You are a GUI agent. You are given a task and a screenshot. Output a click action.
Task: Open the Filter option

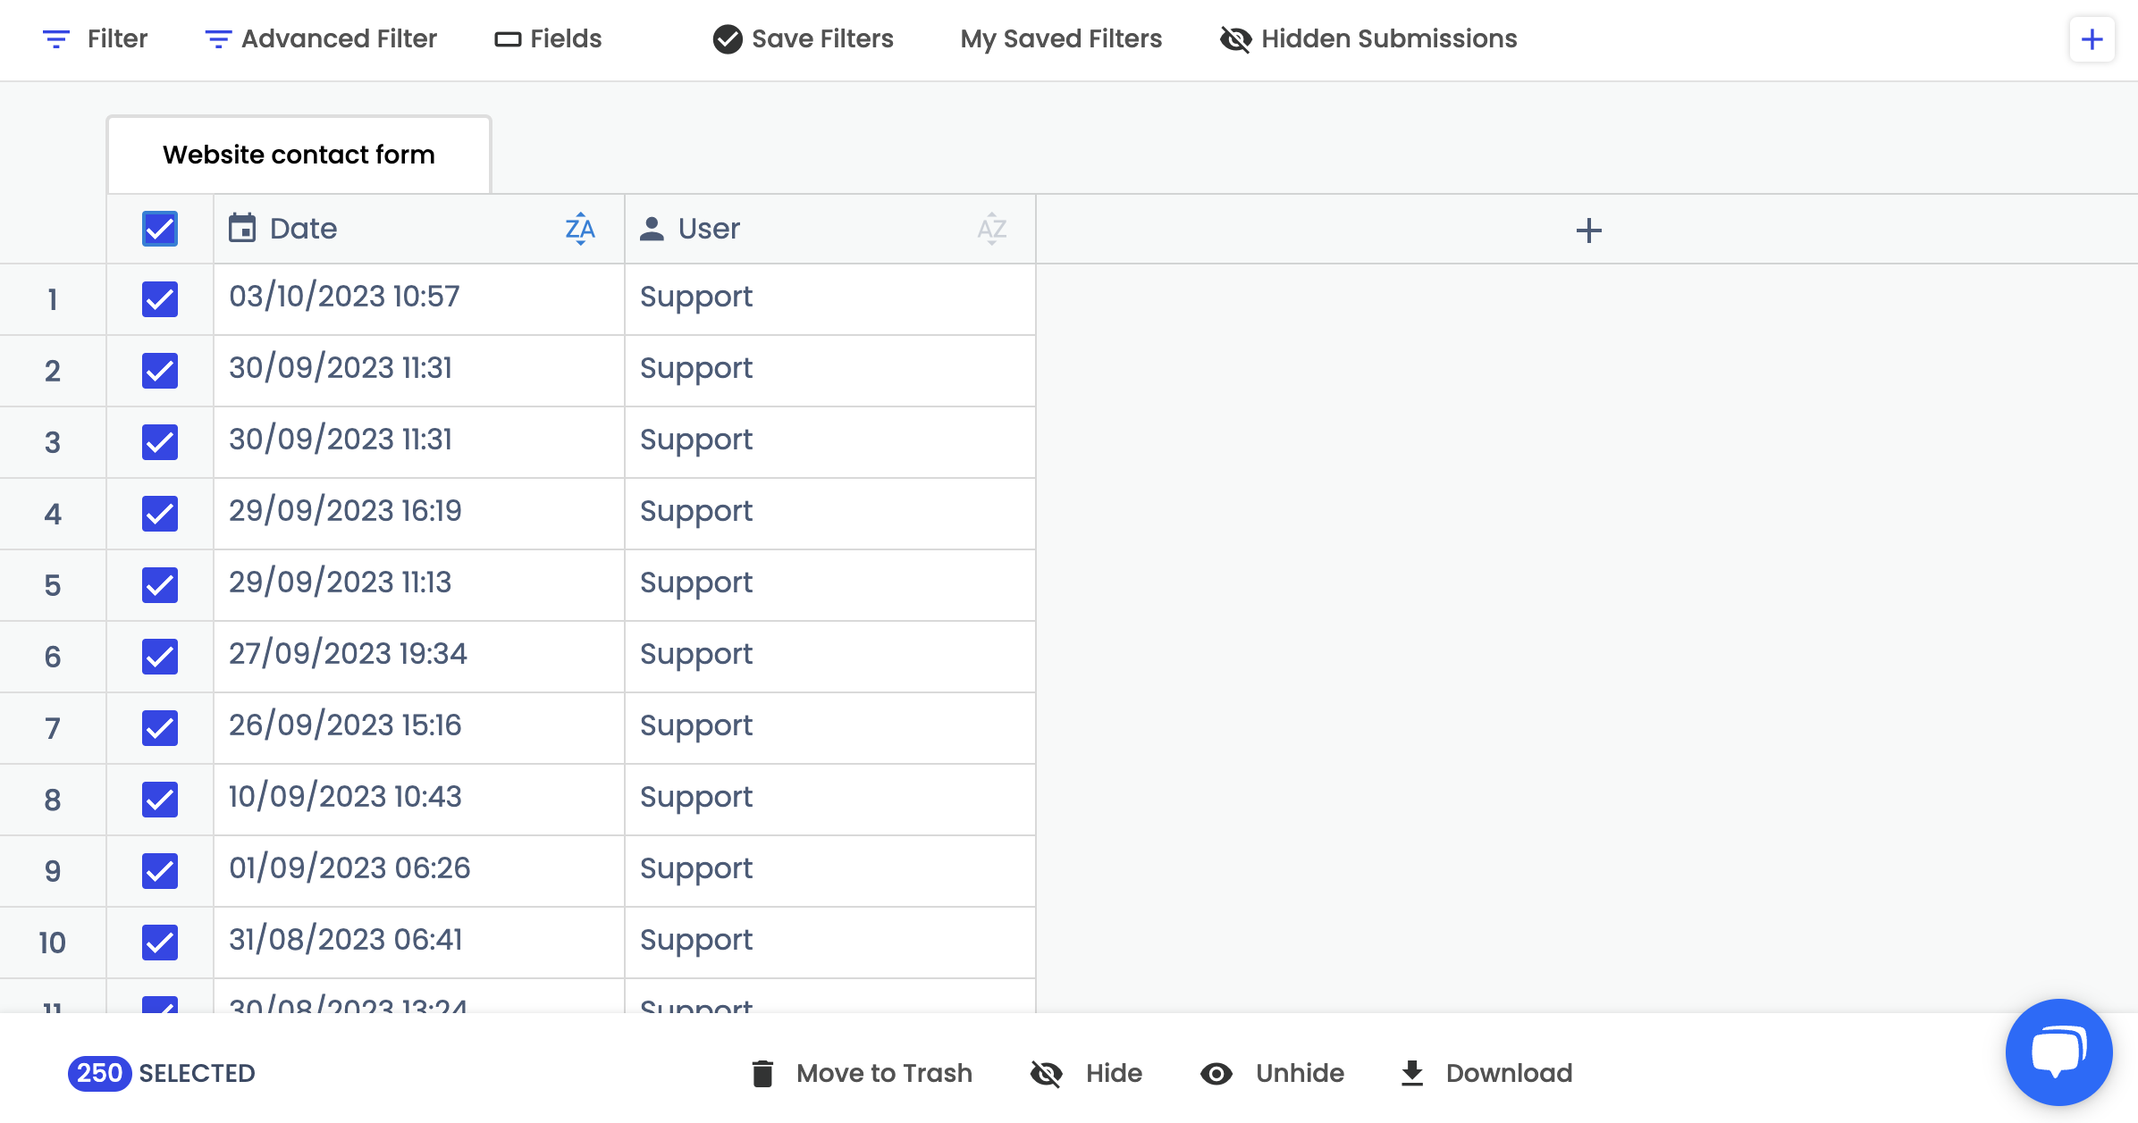(95, 39)
